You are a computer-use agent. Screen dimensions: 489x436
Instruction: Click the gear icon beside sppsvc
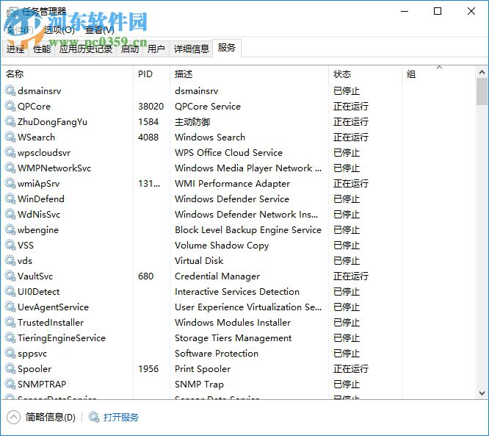click(10, 354)
